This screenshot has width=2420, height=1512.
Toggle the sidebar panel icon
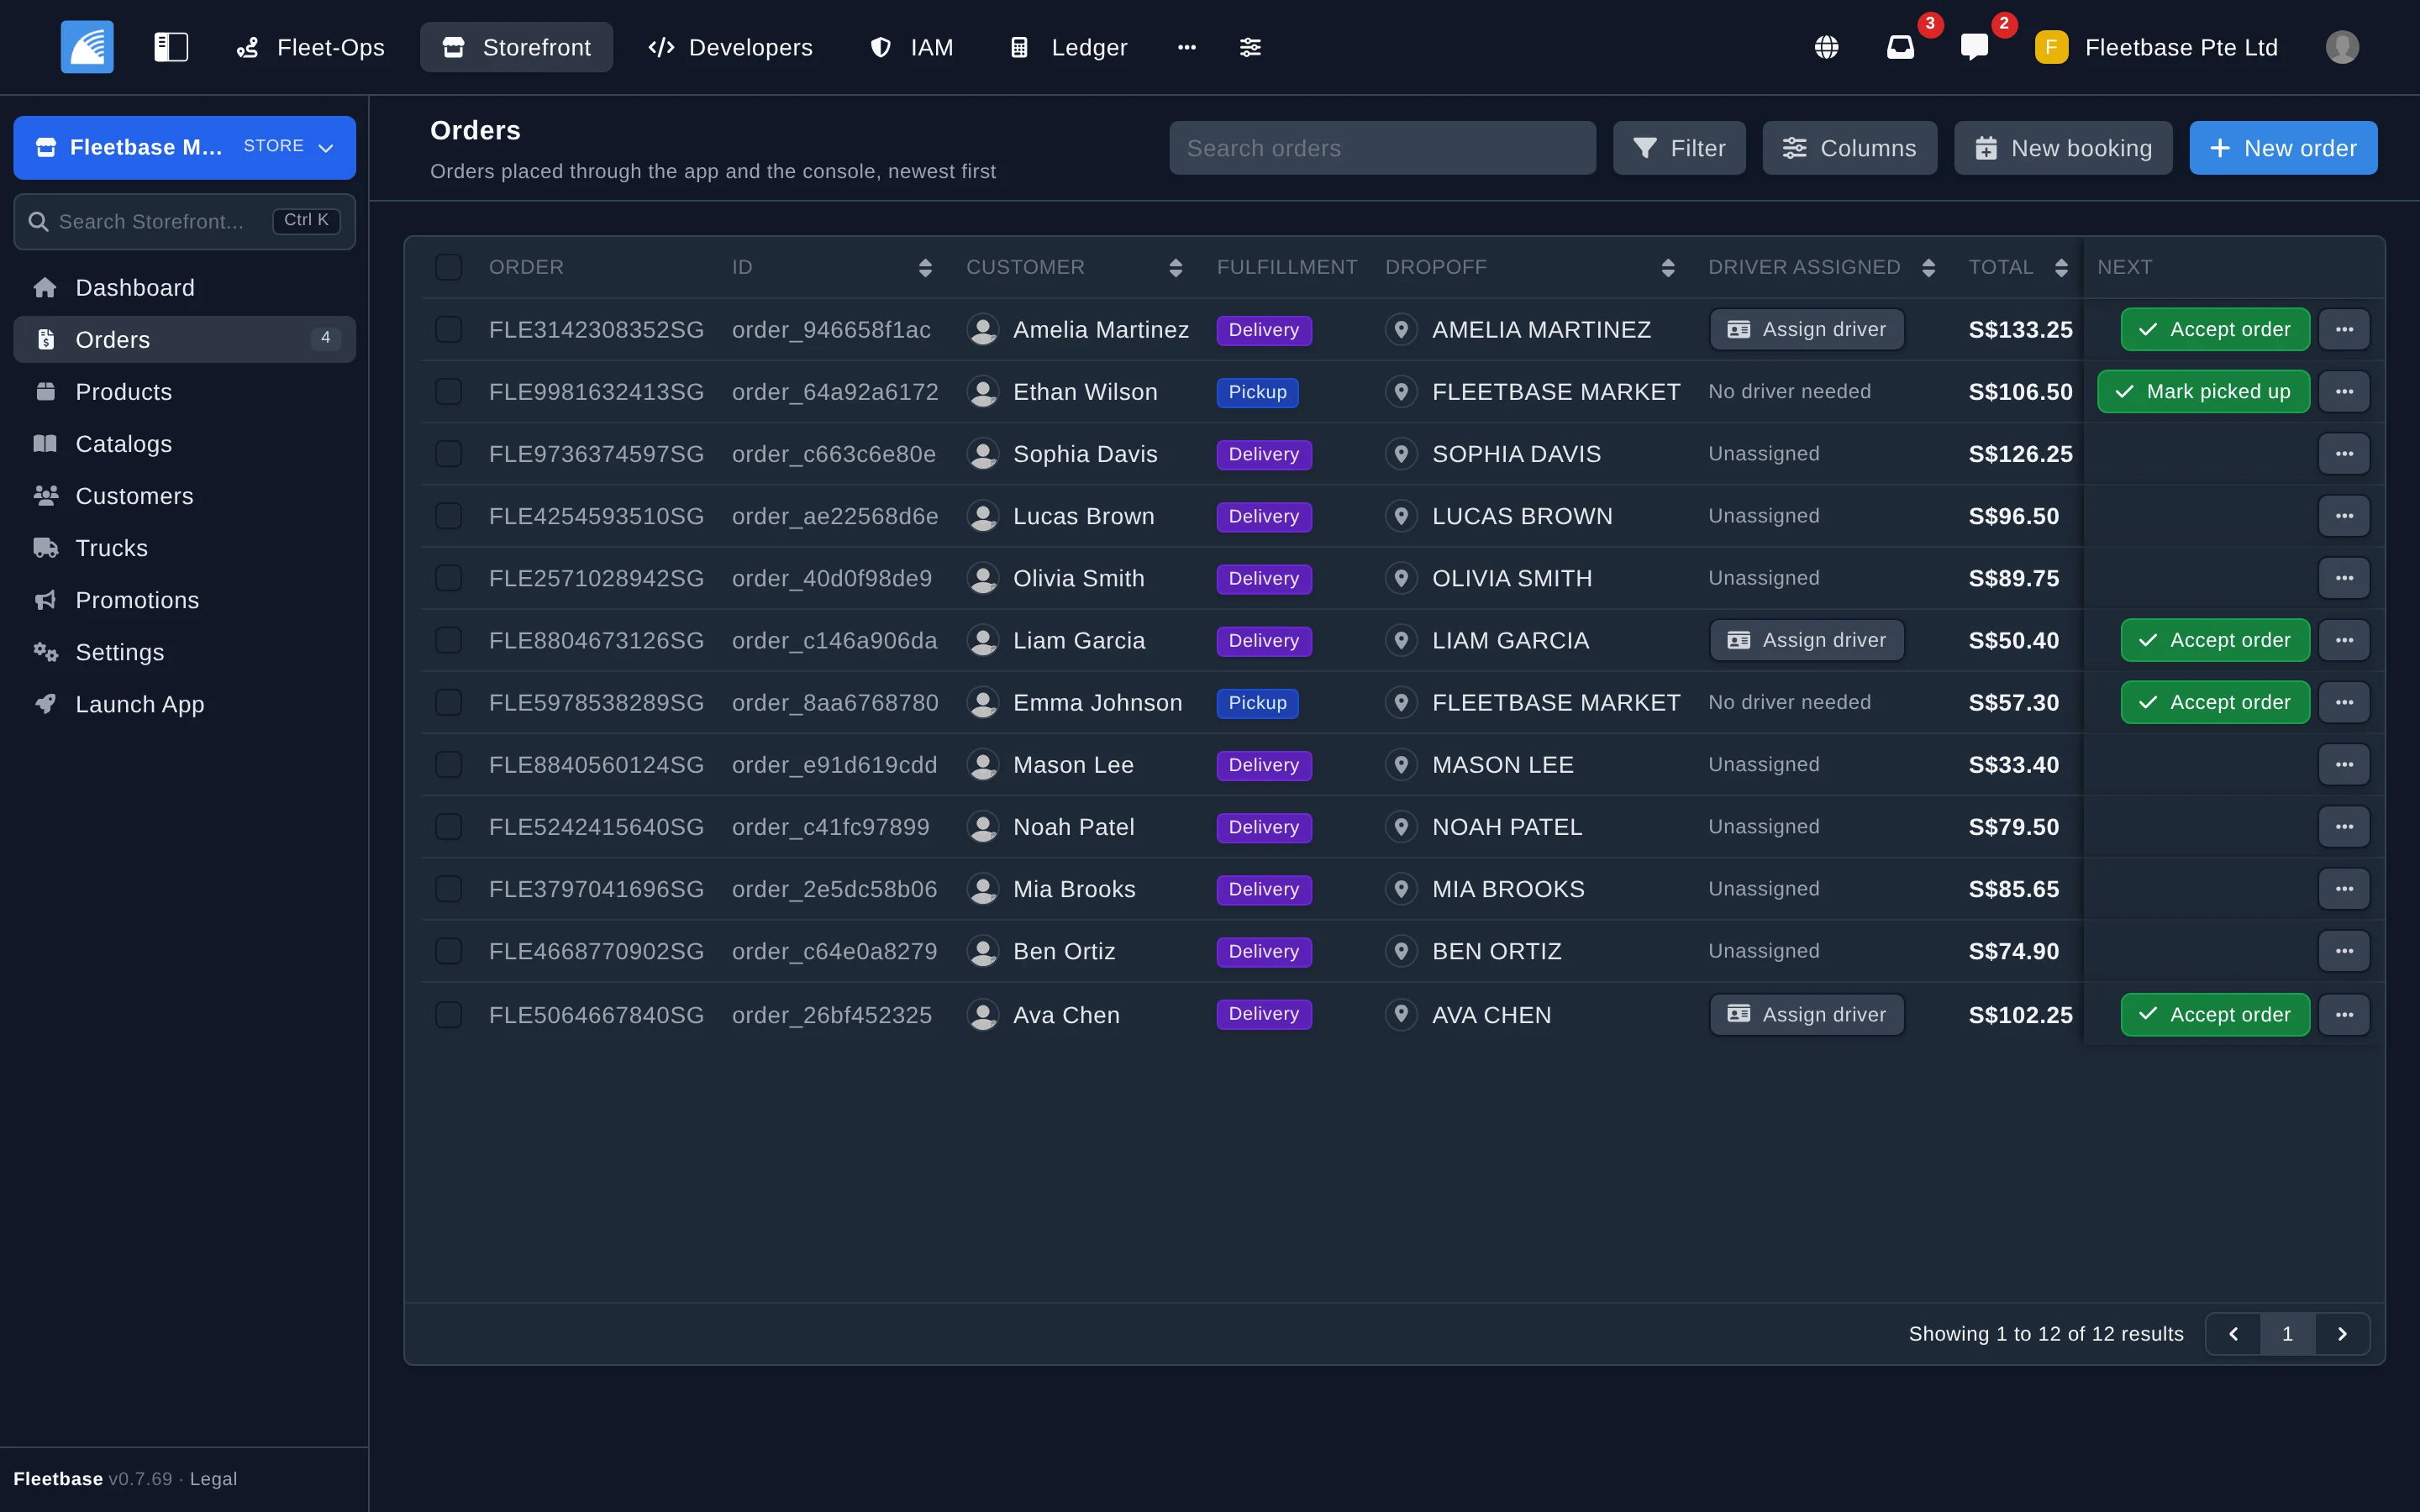(x=171, y=47)
